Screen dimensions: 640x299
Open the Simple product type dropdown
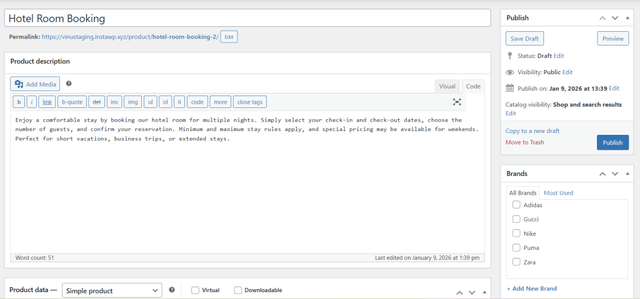pyautogui.click(x=112, y=291)
